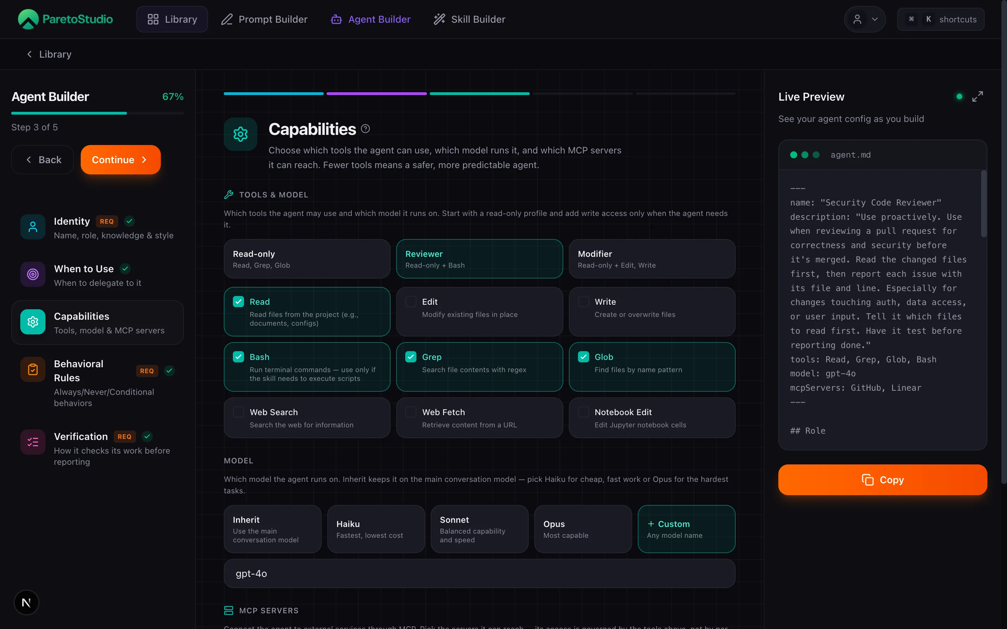Click the Verification completed check badge
This screenshot has height=629, width=1007.
(x=147, y=436)
